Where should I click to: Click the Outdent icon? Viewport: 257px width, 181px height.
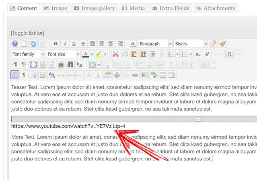point(162,54)
